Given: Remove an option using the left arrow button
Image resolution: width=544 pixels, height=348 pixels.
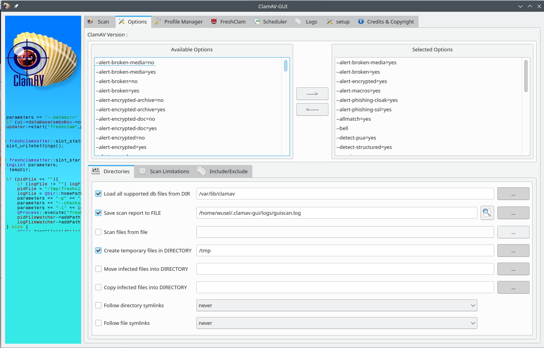Looking at the screenshot, I should point(312,109).
